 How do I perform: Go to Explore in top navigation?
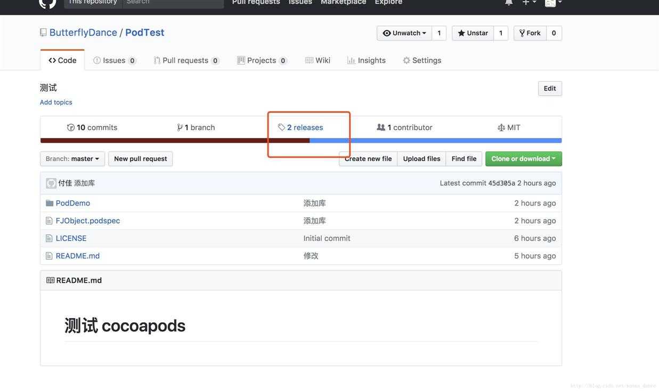click(388, 2)
